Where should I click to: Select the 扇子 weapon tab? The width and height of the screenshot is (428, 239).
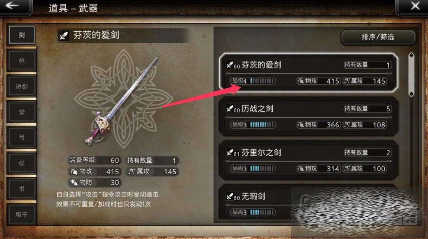[22, 214]
